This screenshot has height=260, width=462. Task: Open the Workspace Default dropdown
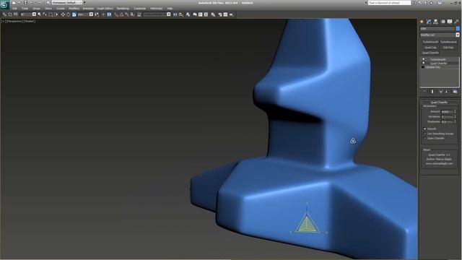tap(67, 3)
